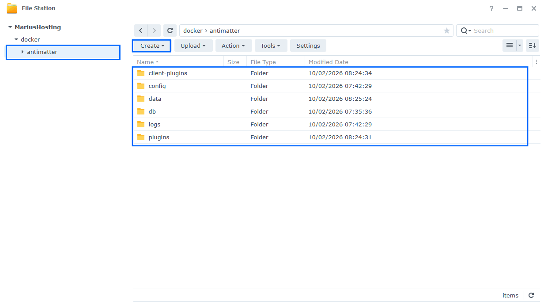The width and height of the screenshot is (544, 305).
Task: Refresh the item count in the status bar
Action: 531,295
